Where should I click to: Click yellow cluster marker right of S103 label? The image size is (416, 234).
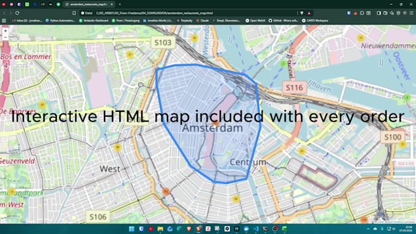click(x=195, y=38)
